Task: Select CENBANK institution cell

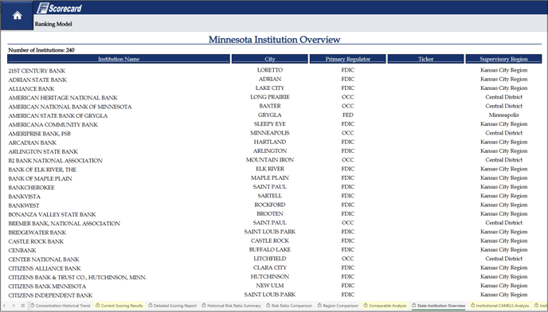Action: tap(22, 251)
